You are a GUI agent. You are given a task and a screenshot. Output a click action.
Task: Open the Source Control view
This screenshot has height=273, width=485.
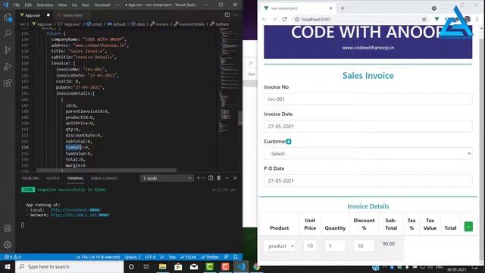[x=8, y=50]
